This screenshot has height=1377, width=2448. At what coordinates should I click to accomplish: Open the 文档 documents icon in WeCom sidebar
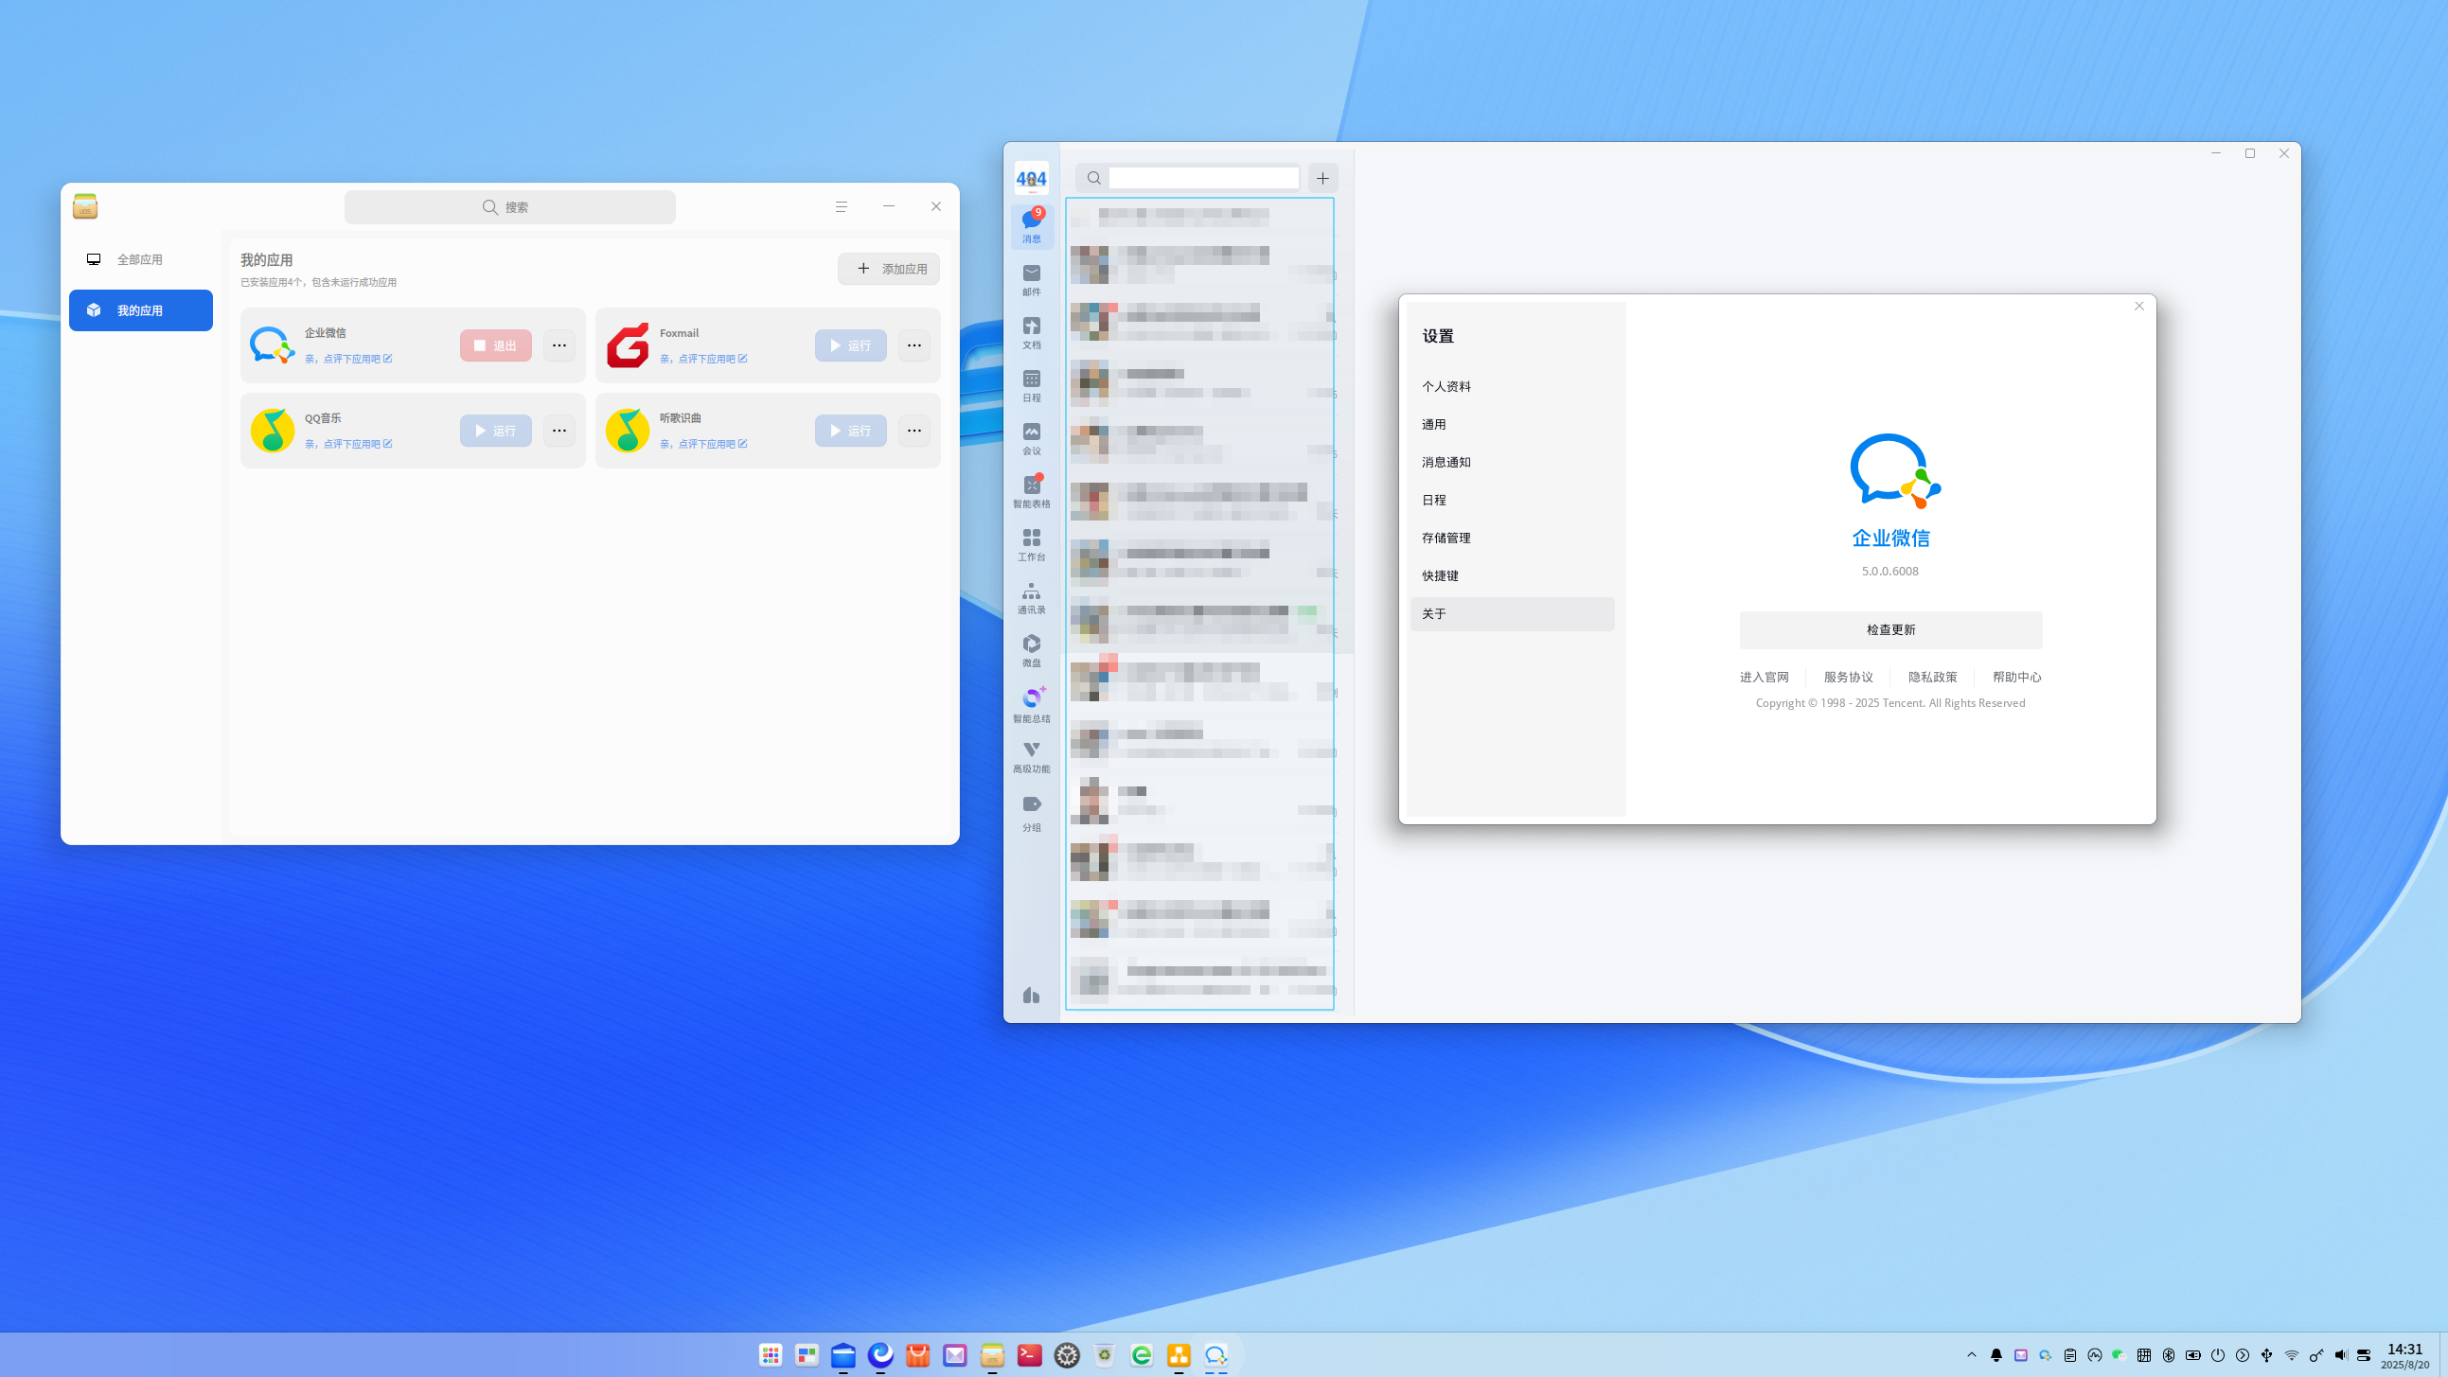[1031, 333]
